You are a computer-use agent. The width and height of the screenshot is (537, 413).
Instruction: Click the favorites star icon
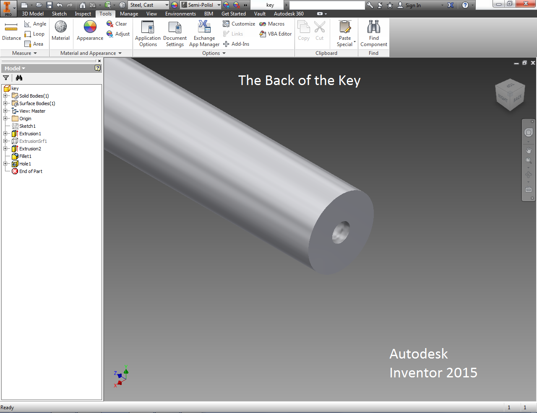(390, 5)
